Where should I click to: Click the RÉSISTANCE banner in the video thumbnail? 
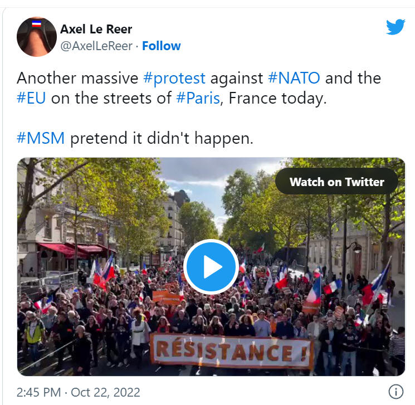pyautogui.click(x=232, y=352)
